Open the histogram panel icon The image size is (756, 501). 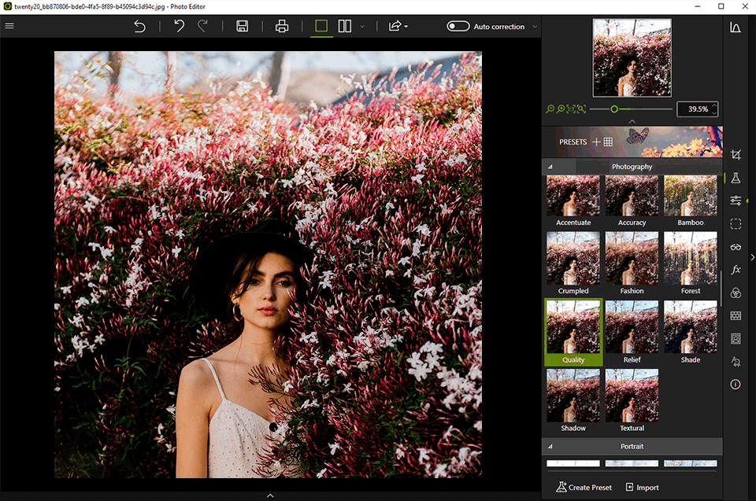[x=736, y=27]
